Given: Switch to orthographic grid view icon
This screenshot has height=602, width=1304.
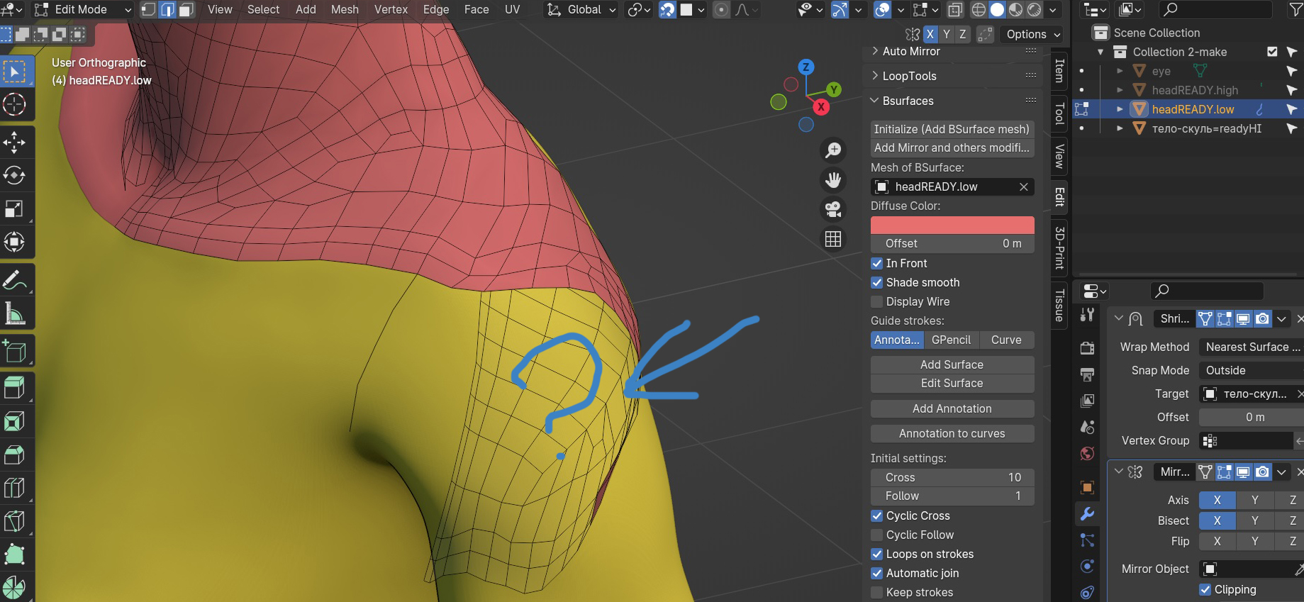Looking at the screenshot, I should click(833, 239).
